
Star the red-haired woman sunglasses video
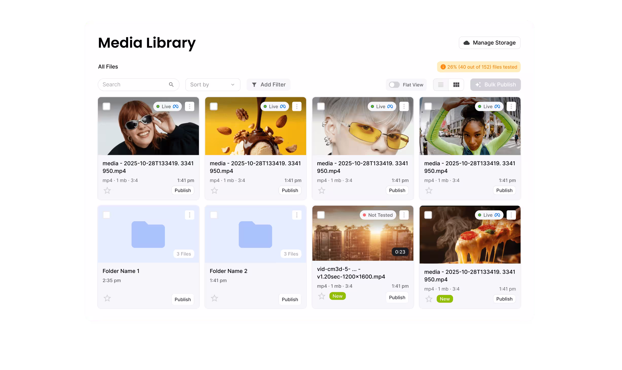(x=107, y=190)
